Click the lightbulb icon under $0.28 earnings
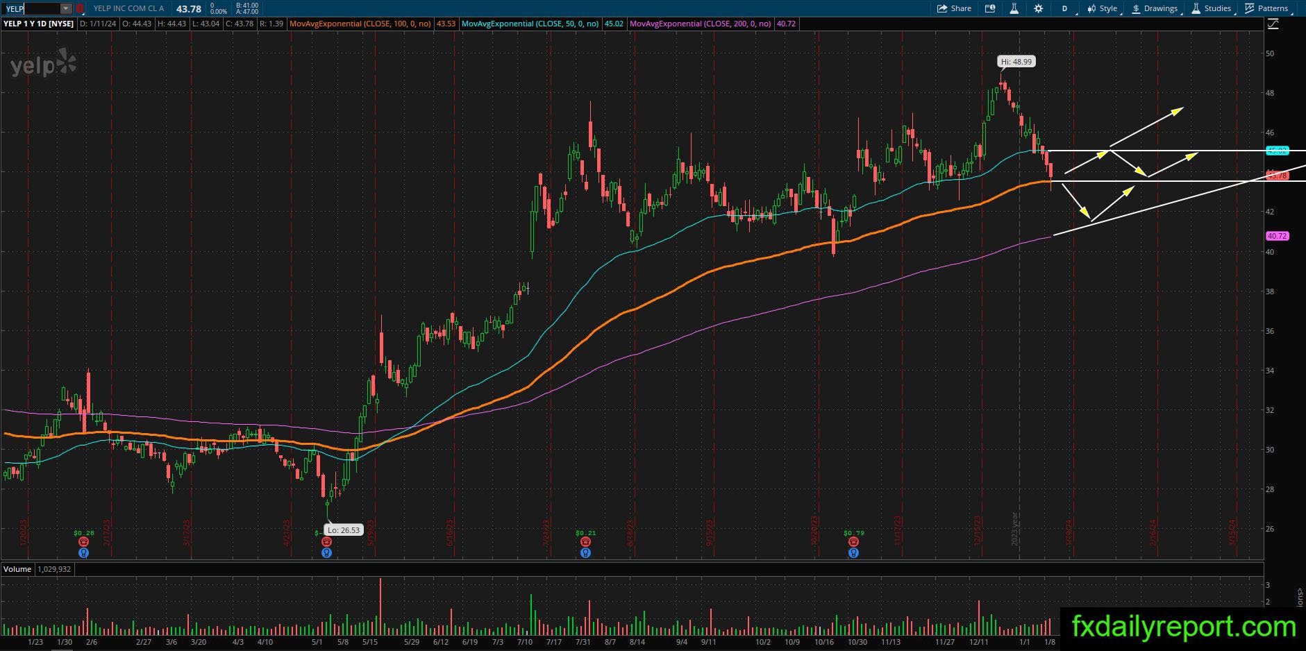This screenshot has width=1306, height=651. [83, 553]
